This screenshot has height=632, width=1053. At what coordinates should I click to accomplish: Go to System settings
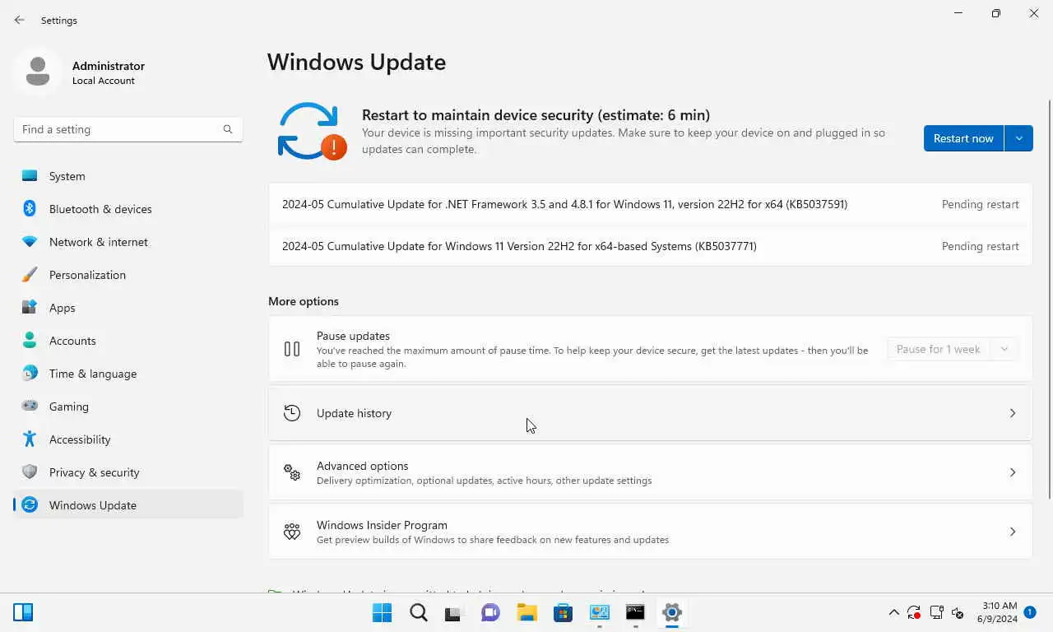tap(128, 176)
